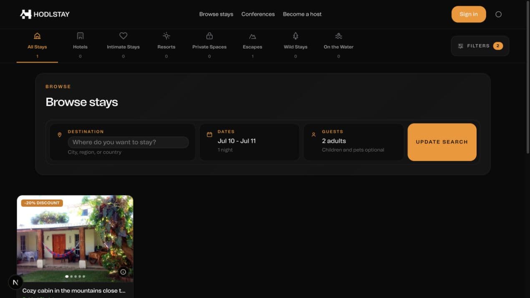Click the round N badge at bottom left

pos(15,283)
